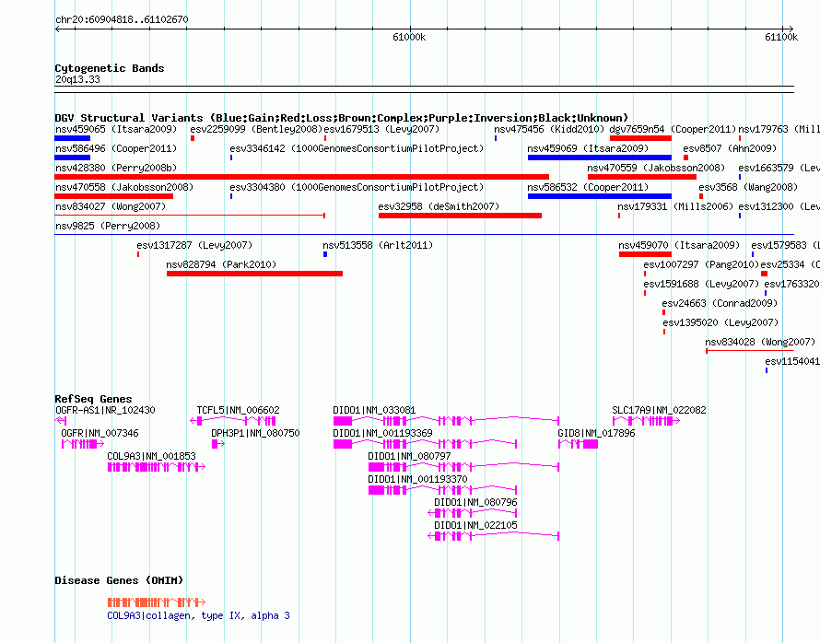
Task: Click the 61100k ruler marker
Action: [x=781, y=37]
